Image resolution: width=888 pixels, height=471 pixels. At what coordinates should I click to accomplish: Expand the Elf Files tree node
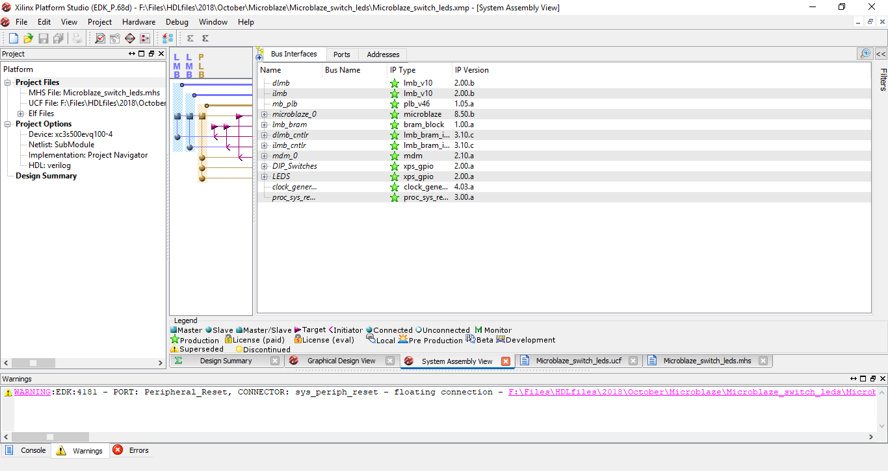pyautogui.click(x=21, y=114)
